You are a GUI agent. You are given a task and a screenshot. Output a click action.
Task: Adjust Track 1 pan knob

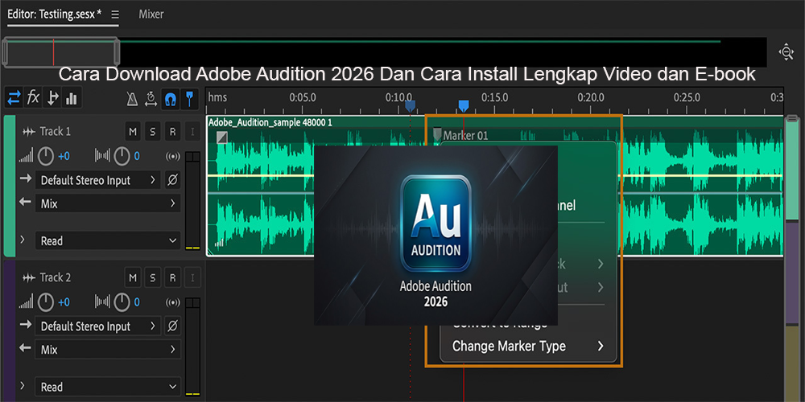[x=122, y=157]
